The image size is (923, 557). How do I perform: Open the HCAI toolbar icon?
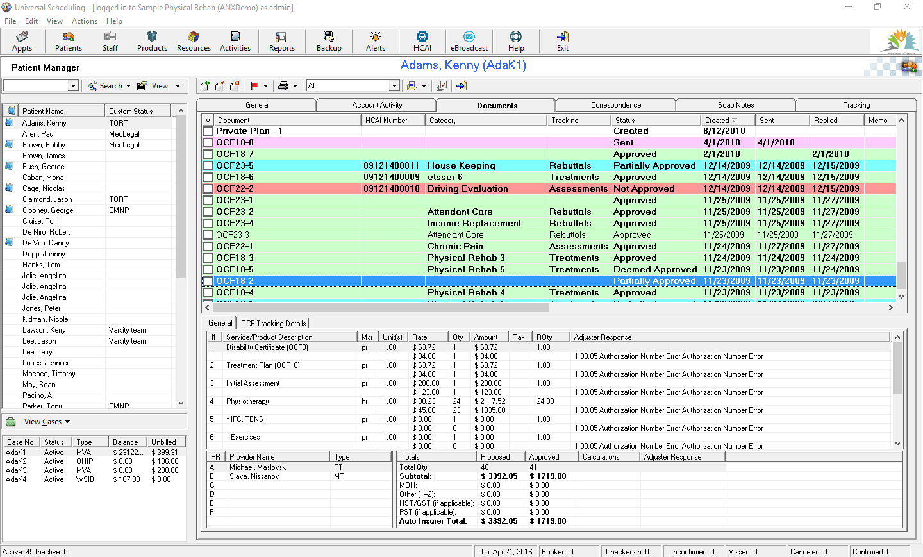coord(422,41)
